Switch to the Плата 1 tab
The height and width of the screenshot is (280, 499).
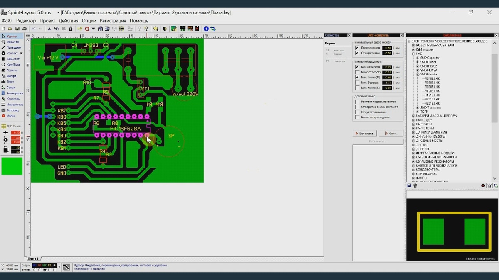click(x=33, y=258)
